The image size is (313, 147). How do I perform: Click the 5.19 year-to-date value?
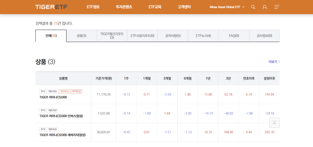click(x=249, y=94)
